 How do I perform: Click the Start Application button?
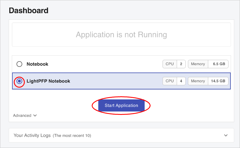[121, 106]
